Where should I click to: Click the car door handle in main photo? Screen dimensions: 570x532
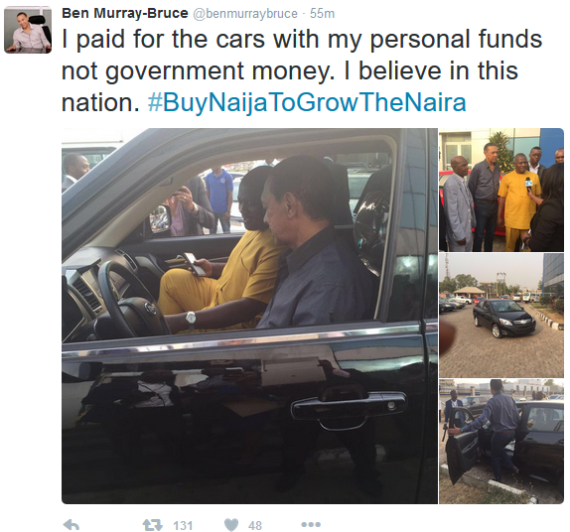point(348,409)
